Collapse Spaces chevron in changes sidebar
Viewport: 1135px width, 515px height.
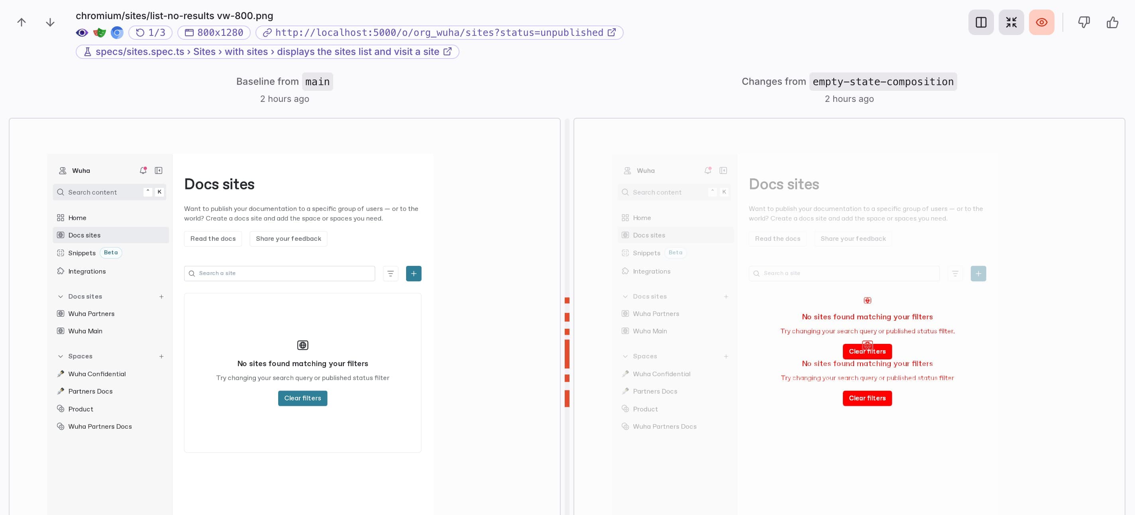(x=625, y=356)
